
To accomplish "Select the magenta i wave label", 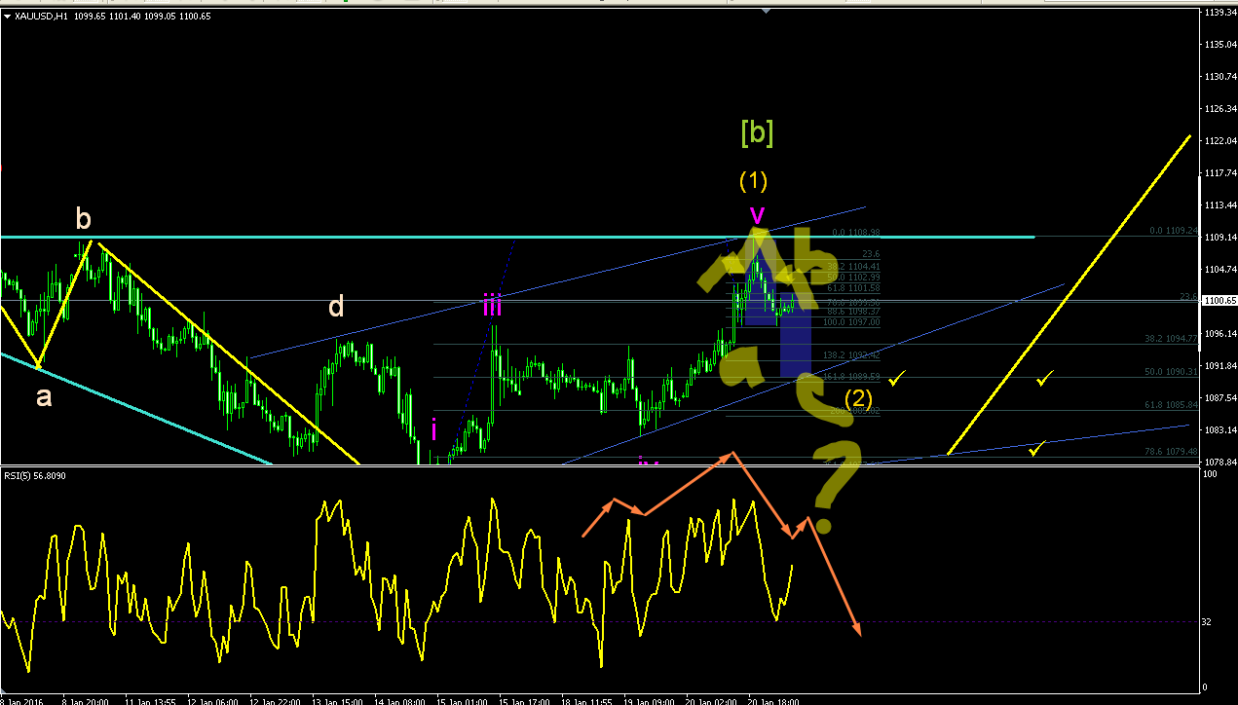I will pyautogui.click(x=433, y=428).
